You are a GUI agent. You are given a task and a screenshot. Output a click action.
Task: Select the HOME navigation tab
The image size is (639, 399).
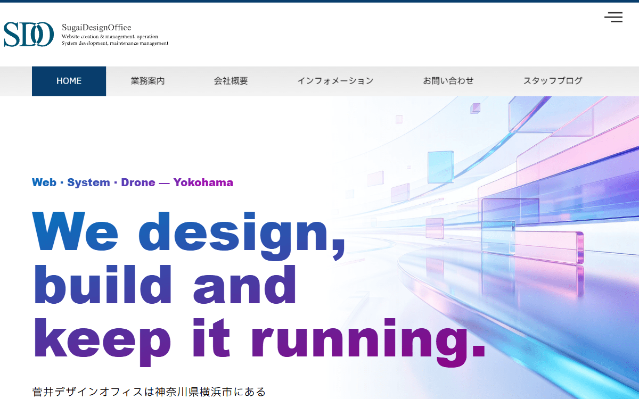click(69, 81)
